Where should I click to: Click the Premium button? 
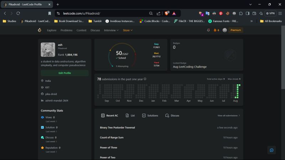236,30
